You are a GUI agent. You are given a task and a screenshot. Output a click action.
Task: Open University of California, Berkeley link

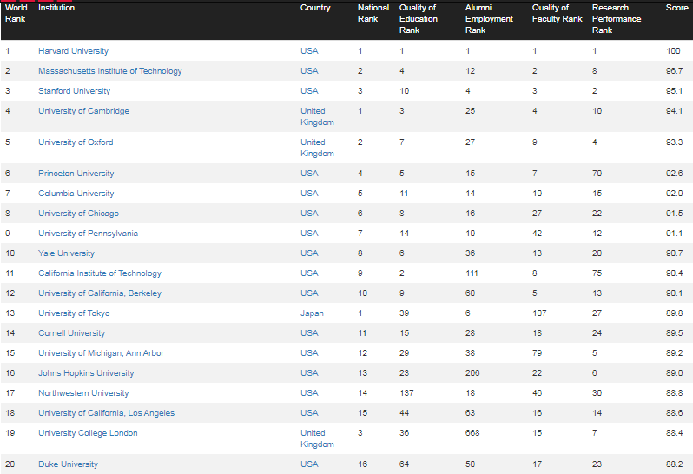(100, 293)
